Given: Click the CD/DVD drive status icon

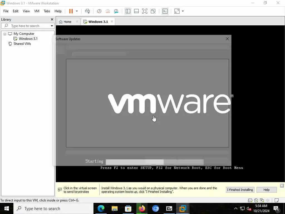Looking at the screenshot, I should coord(256,200).
